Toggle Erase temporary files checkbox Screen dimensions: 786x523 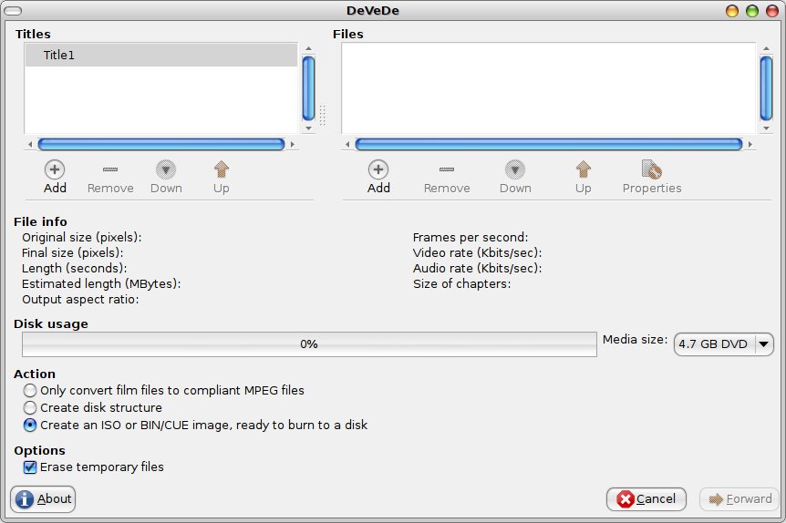click(94, 467)
